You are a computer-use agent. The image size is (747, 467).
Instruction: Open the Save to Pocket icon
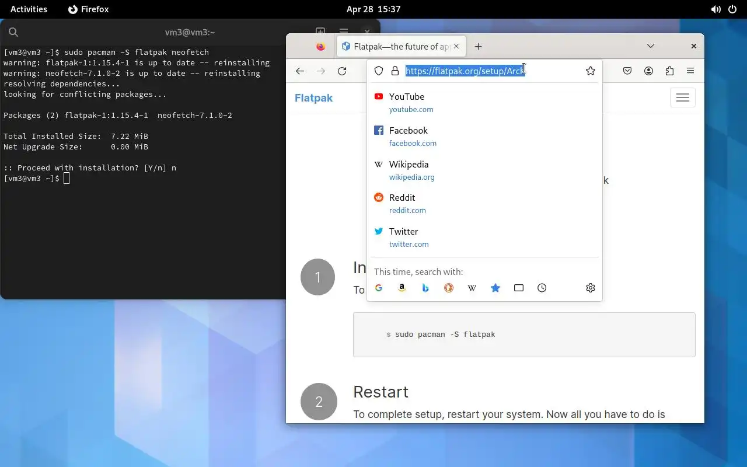pyautogui.click(x=627, y=71)
